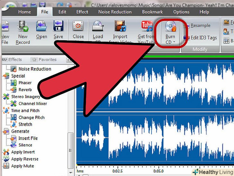Switch to the Effects panel tab

pyautogui.click(x=12, y=60)
